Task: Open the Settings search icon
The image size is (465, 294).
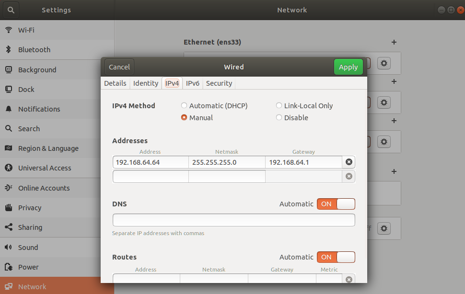Action: tap(11, 10)
